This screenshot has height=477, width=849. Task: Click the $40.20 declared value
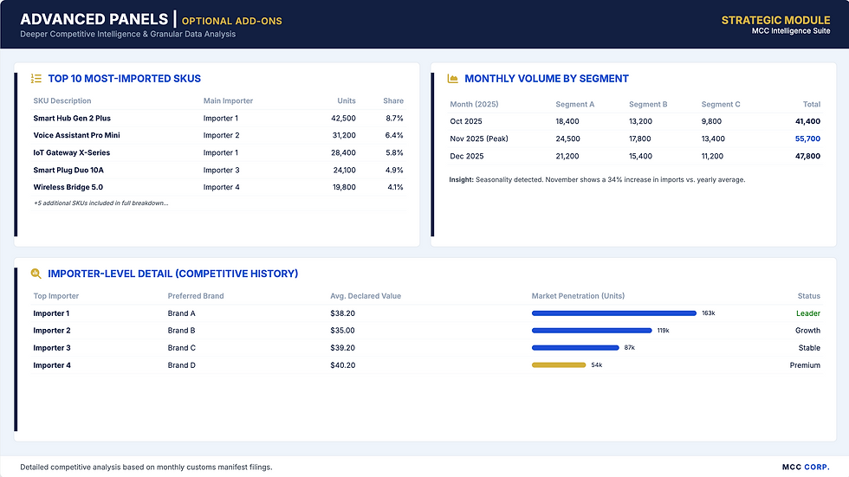(342, 365)
